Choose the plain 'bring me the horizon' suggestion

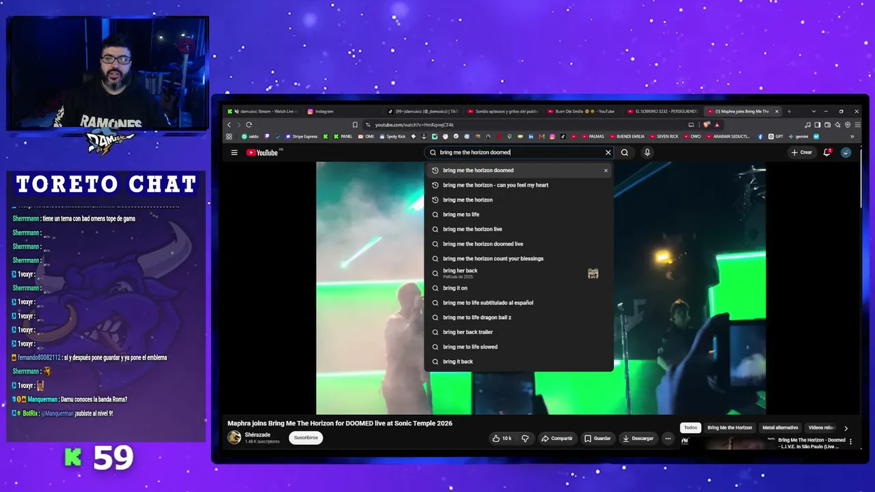[519, 200]
